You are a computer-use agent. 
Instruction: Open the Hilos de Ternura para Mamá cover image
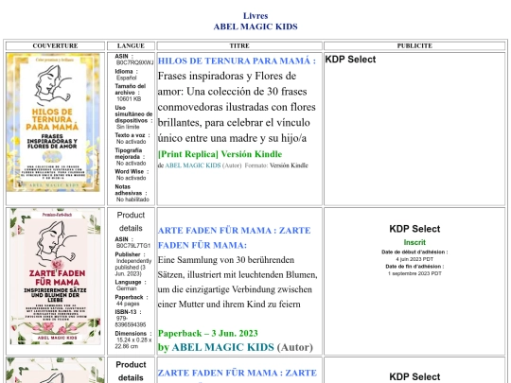pos(53,122)
